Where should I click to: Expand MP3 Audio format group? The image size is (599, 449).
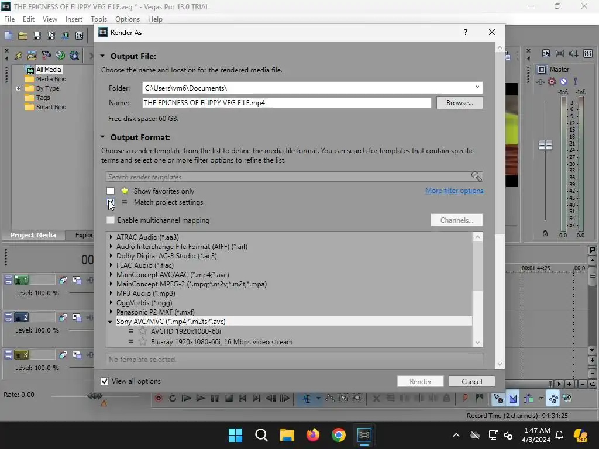coord(111,293)
